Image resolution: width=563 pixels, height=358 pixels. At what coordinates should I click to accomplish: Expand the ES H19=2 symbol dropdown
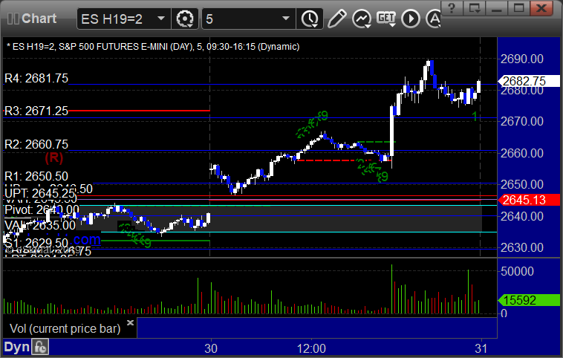point(161,19)
